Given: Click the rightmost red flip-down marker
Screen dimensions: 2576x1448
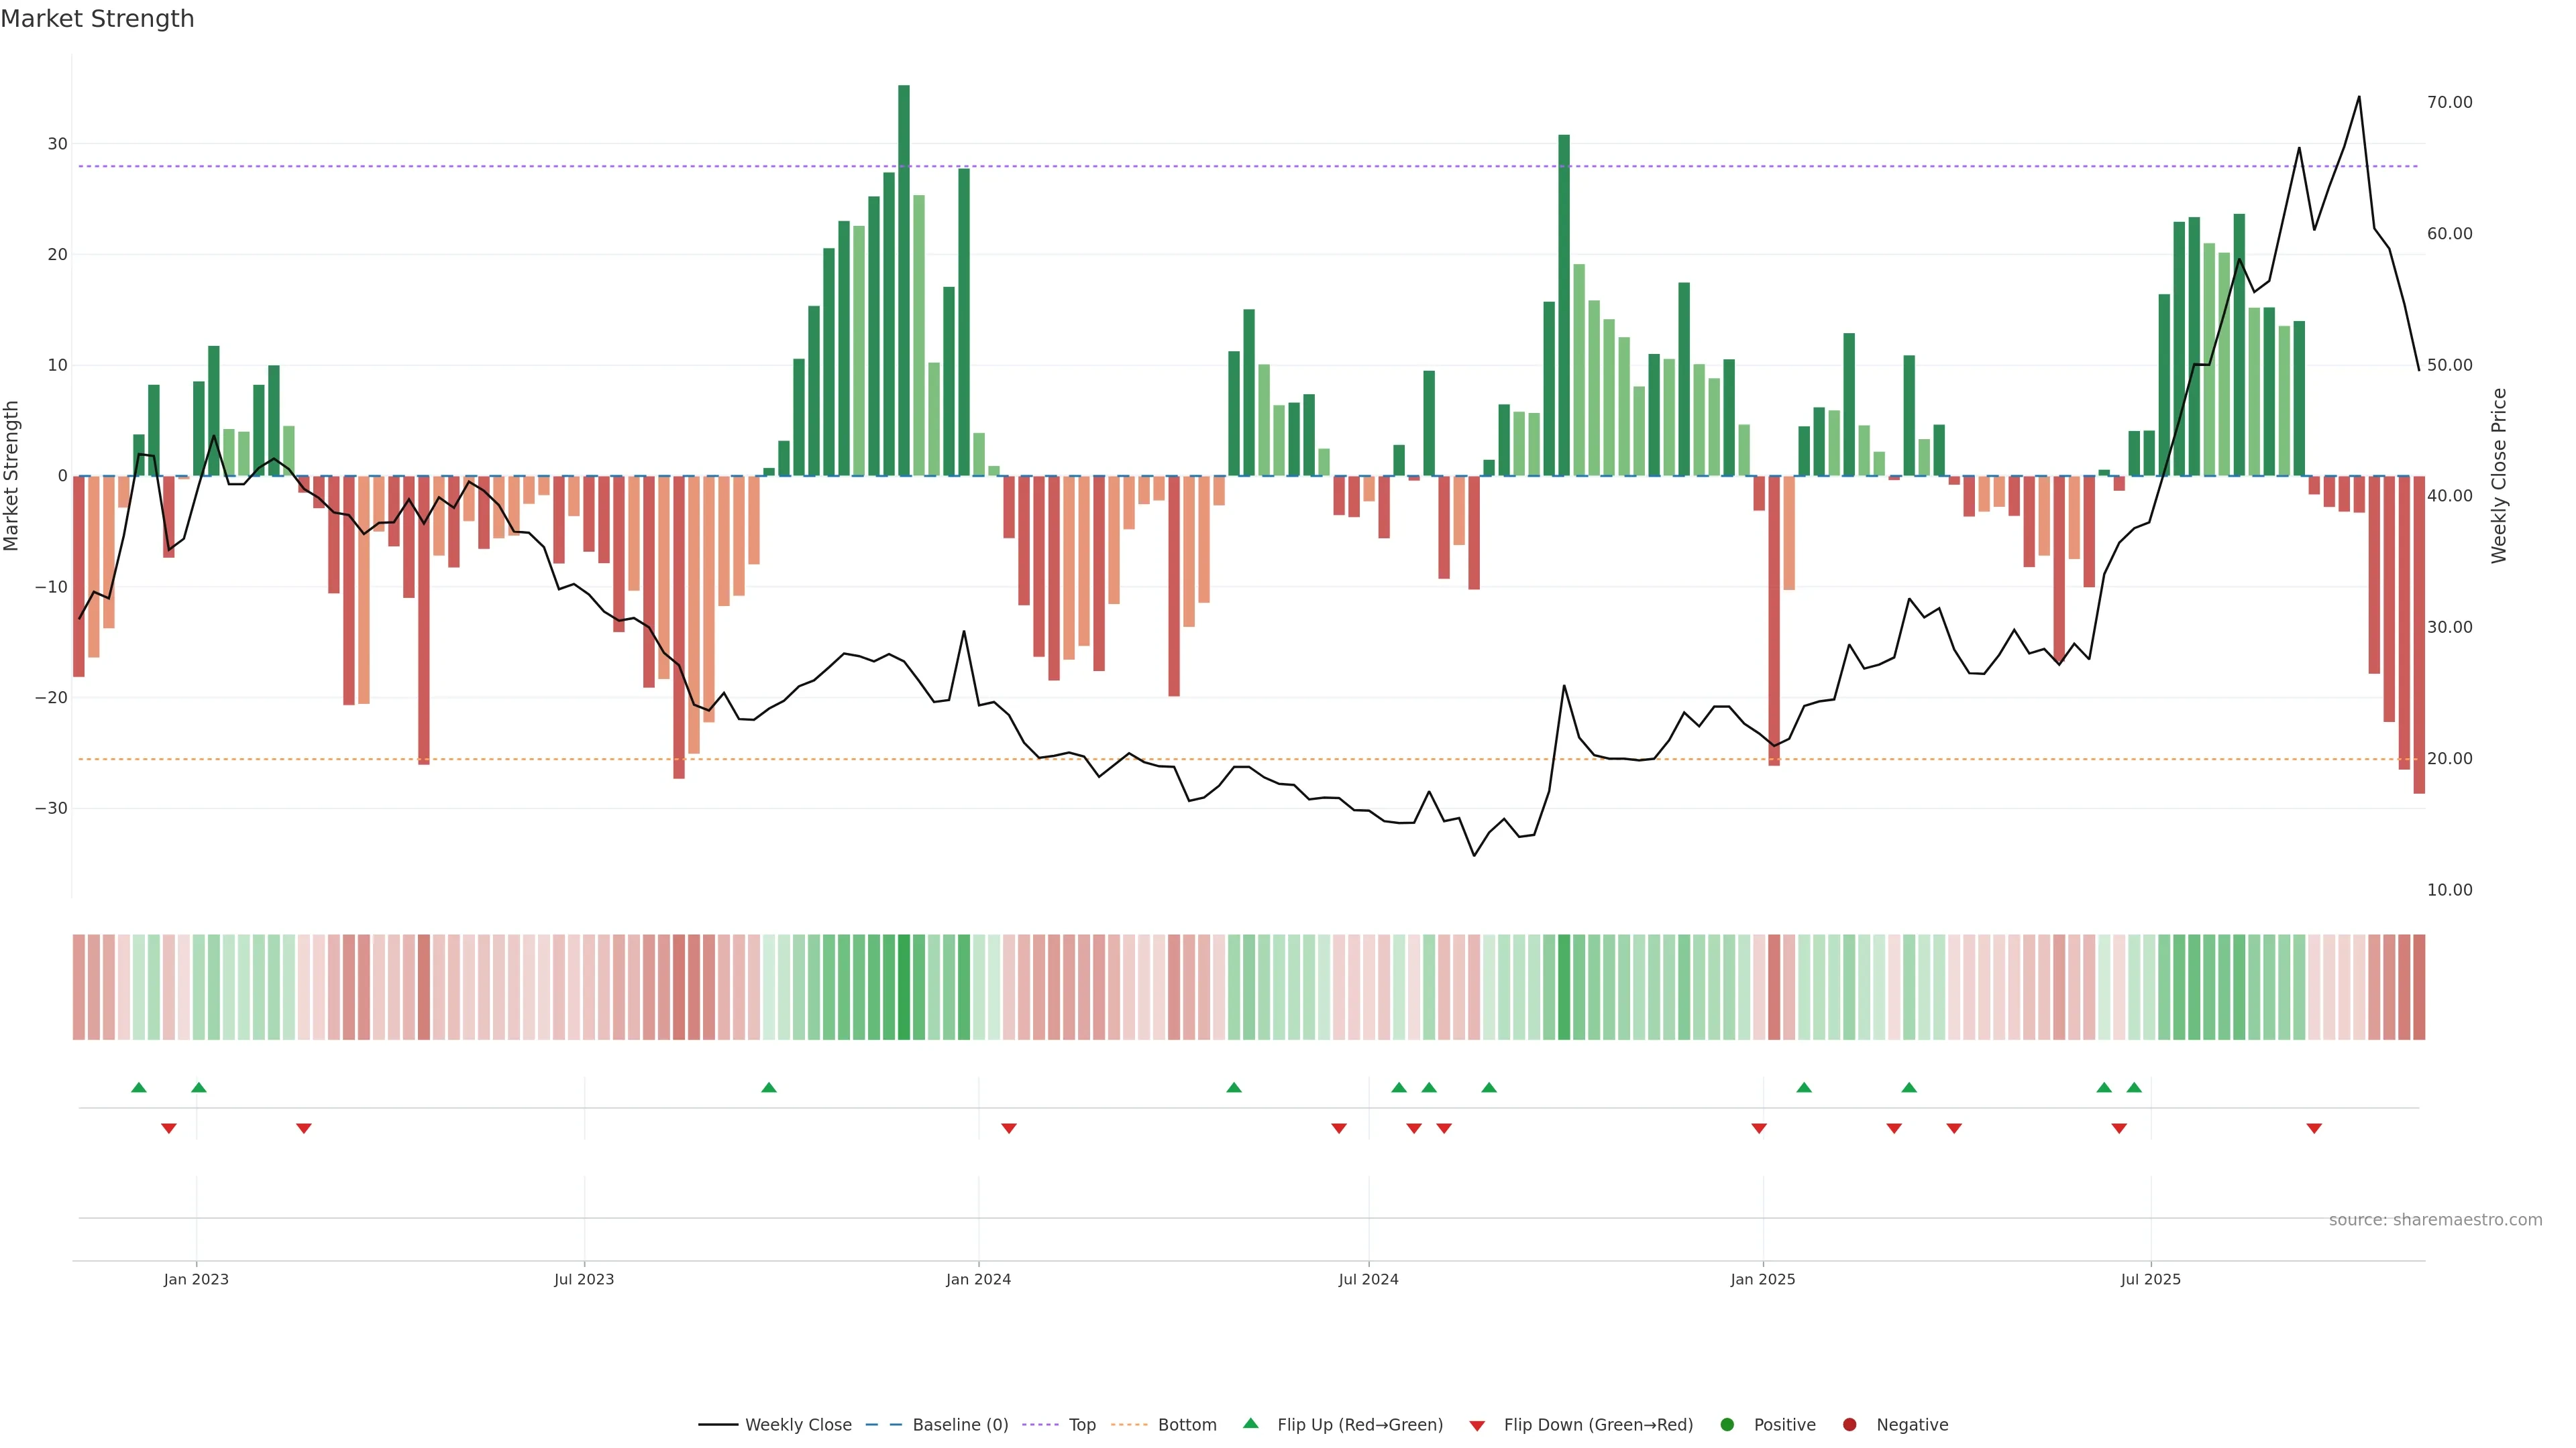Looking at the screenshot, I should [2314, 1128].
